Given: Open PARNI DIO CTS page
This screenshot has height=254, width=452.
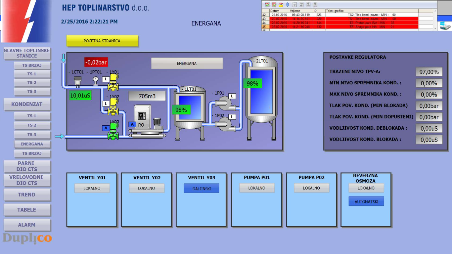Looking at the screenshot, I should point(27,166).
